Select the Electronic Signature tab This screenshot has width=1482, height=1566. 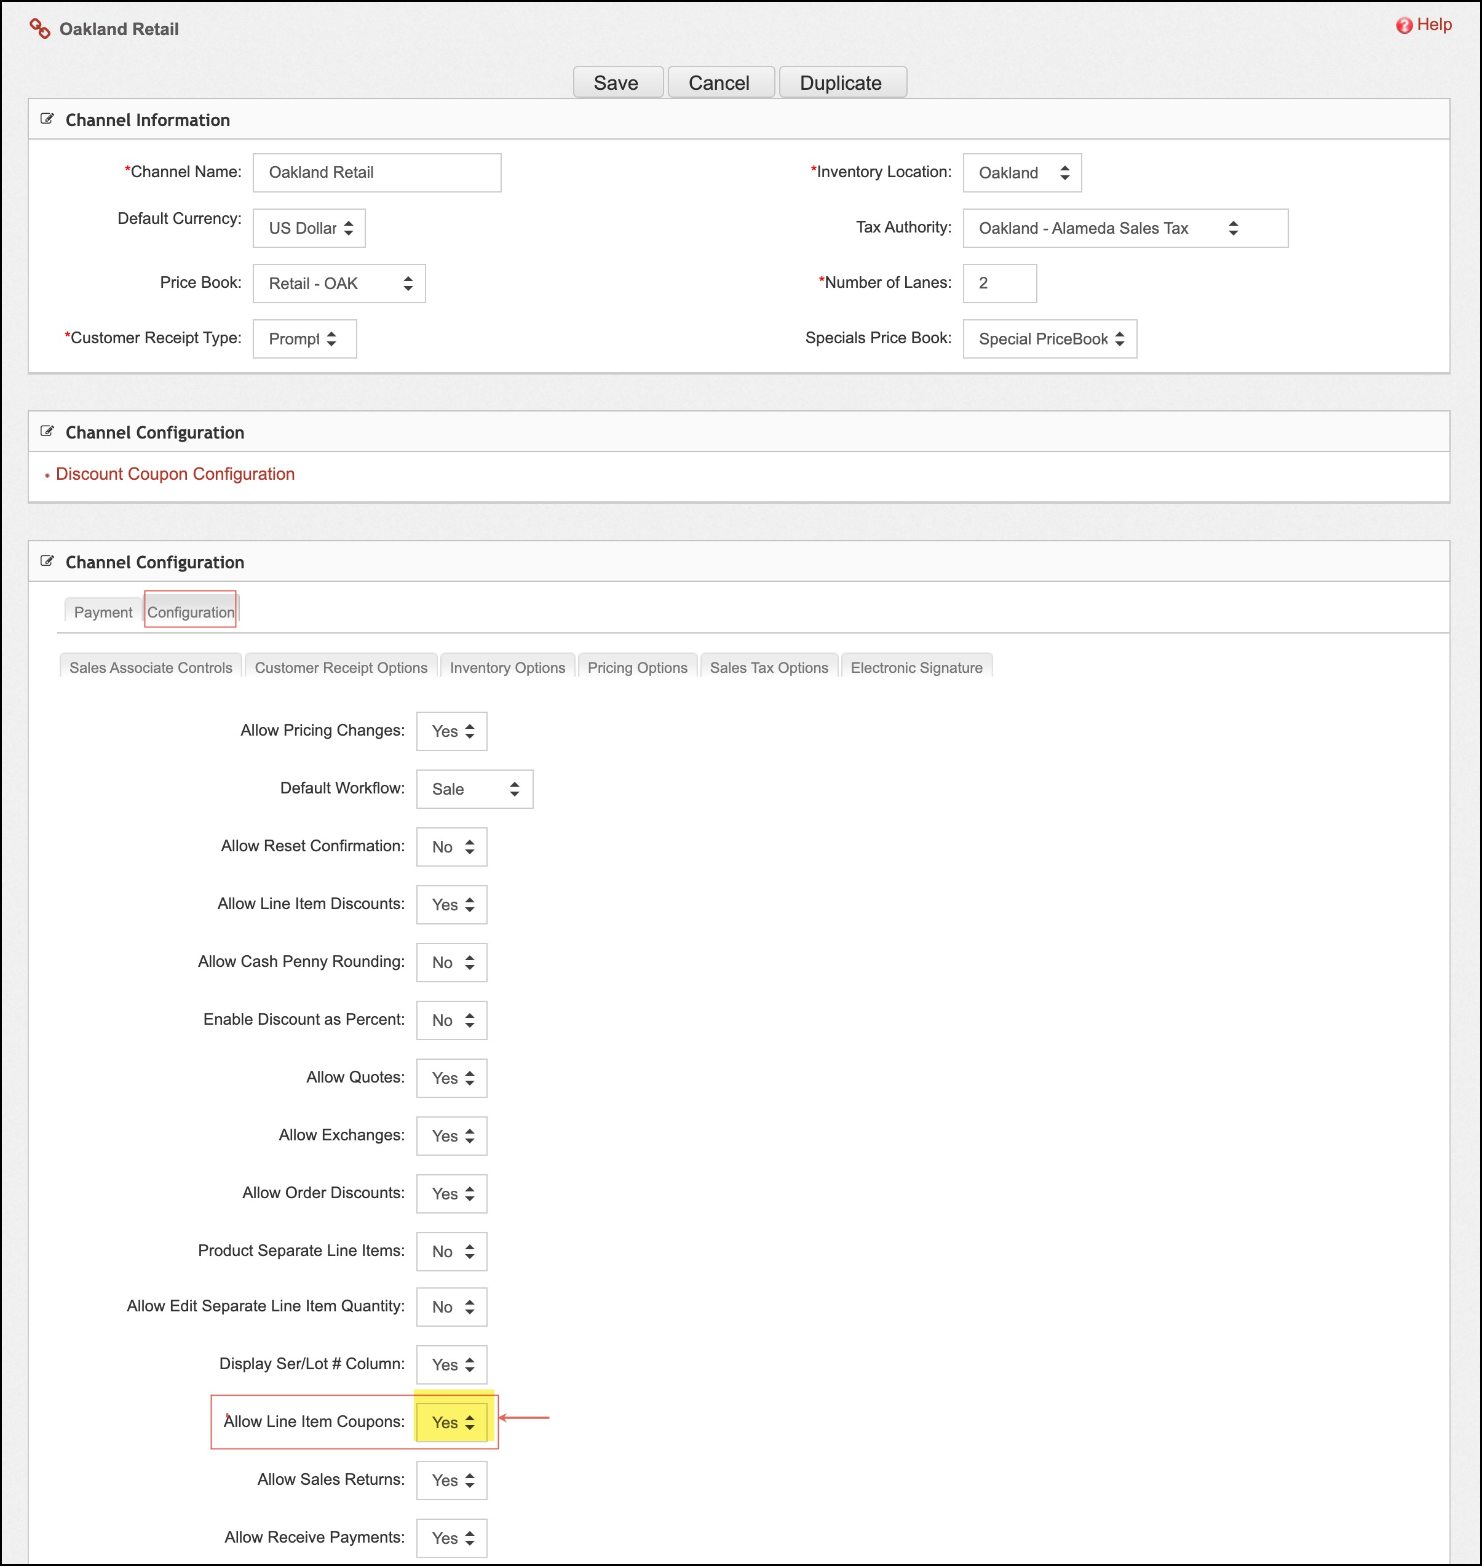point(916,667)
